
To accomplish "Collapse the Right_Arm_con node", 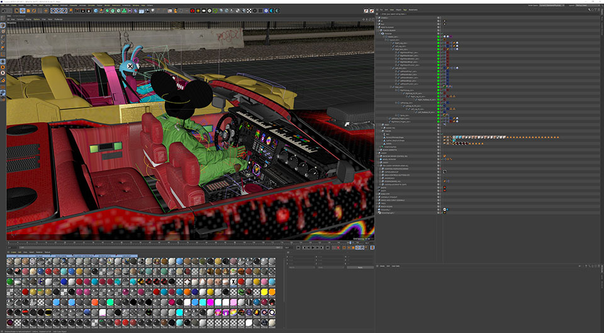I will 391,49.
